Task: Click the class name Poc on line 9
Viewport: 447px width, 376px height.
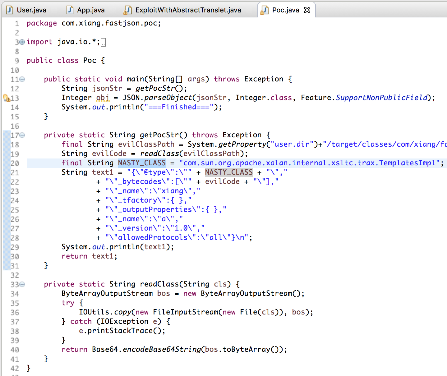Action: tap(90, 60)
